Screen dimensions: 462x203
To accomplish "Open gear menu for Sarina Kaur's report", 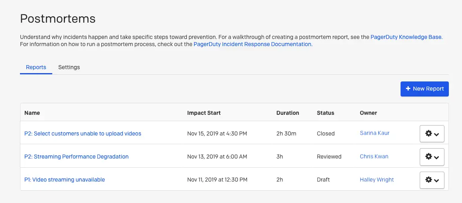I will [432, 134].
